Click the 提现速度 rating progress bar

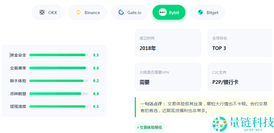tap(59, 106)
